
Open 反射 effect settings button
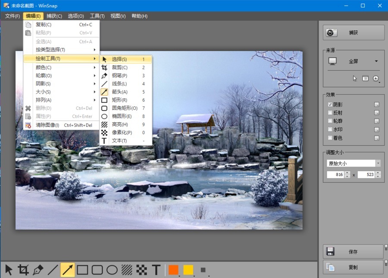click(377, 112)
